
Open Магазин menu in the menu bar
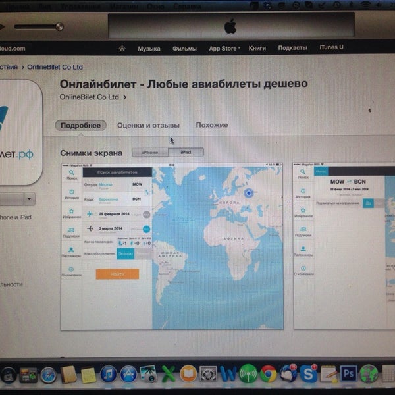pyautogui.click(x=124, y=7)
